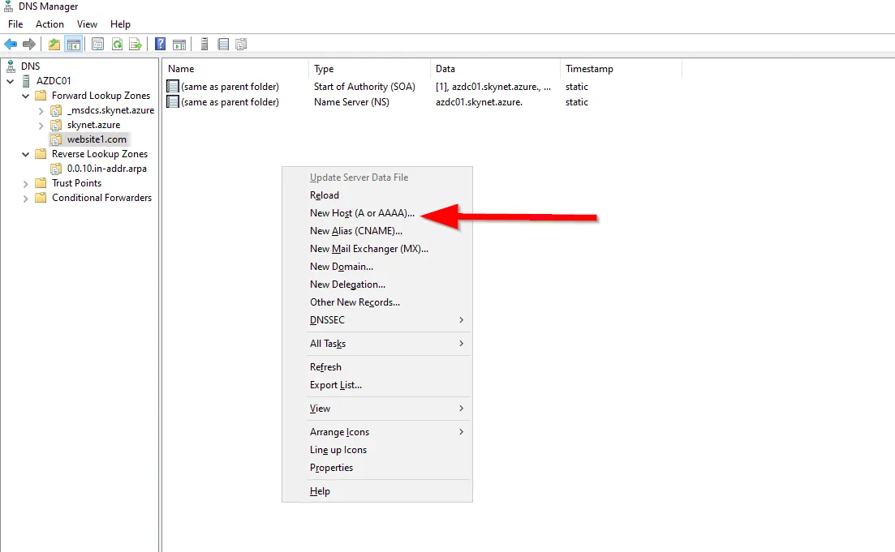Click the stacked documents toolbar icon
This screenshot has width=895, height=552.
pos(242,44)
